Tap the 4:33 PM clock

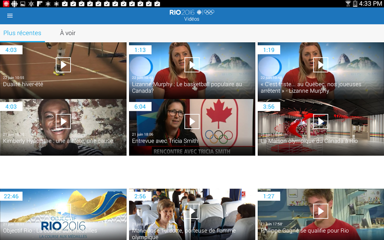tap(371, 3)
